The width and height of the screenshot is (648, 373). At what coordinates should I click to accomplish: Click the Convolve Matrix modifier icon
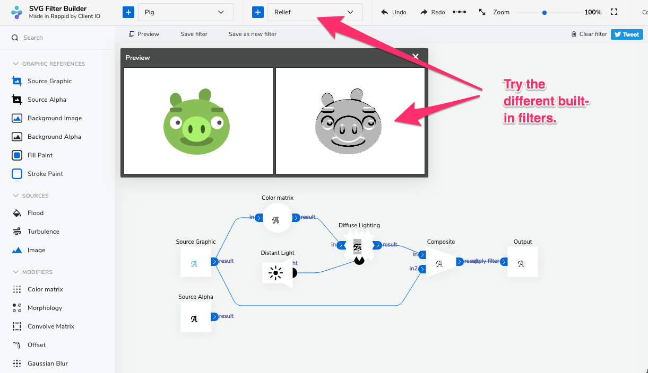[18, 326]
